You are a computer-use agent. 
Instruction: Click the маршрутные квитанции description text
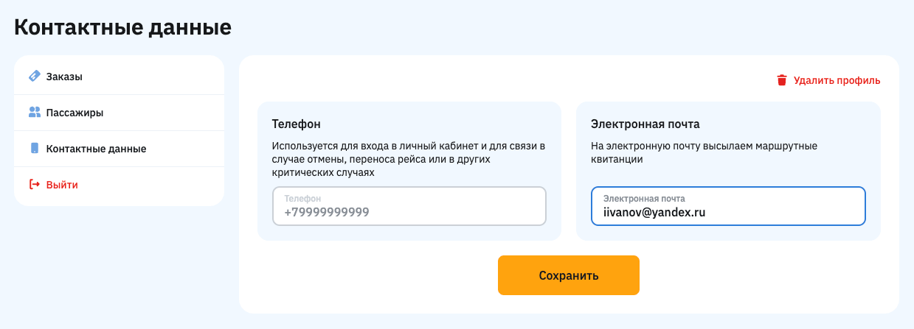tap(704, 152)
